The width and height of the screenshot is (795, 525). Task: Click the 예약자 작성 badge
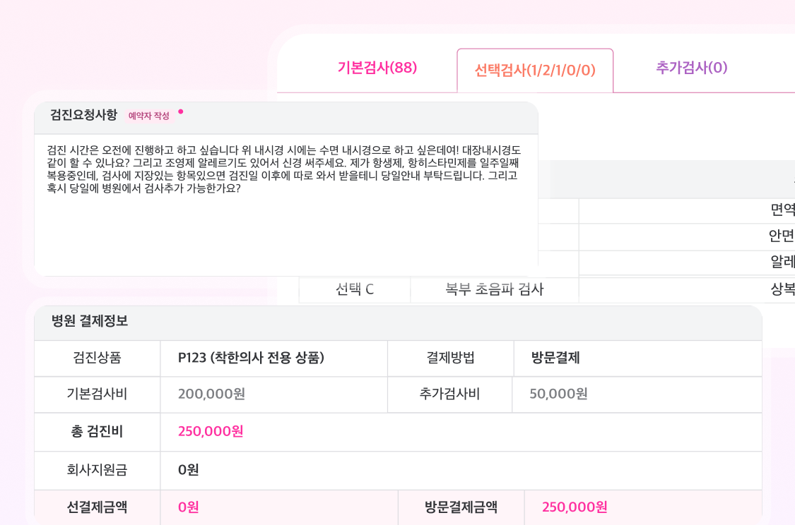[x=148, y=116]
